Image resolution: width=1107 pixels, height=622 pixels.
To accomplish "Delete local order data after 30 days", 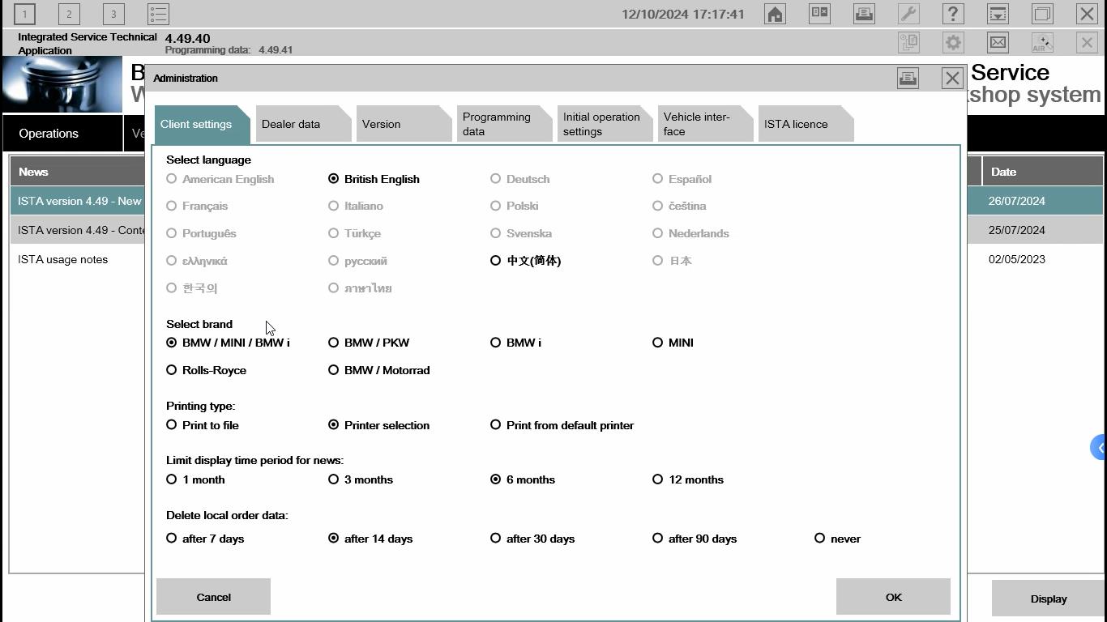I will click(532, 539).
